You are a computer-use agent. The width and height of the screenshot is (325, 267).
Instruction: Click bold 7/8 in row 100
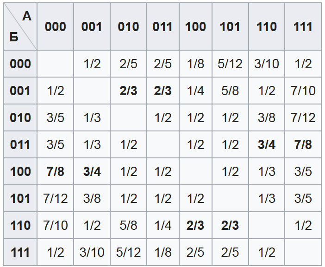[x=56, y=172]
